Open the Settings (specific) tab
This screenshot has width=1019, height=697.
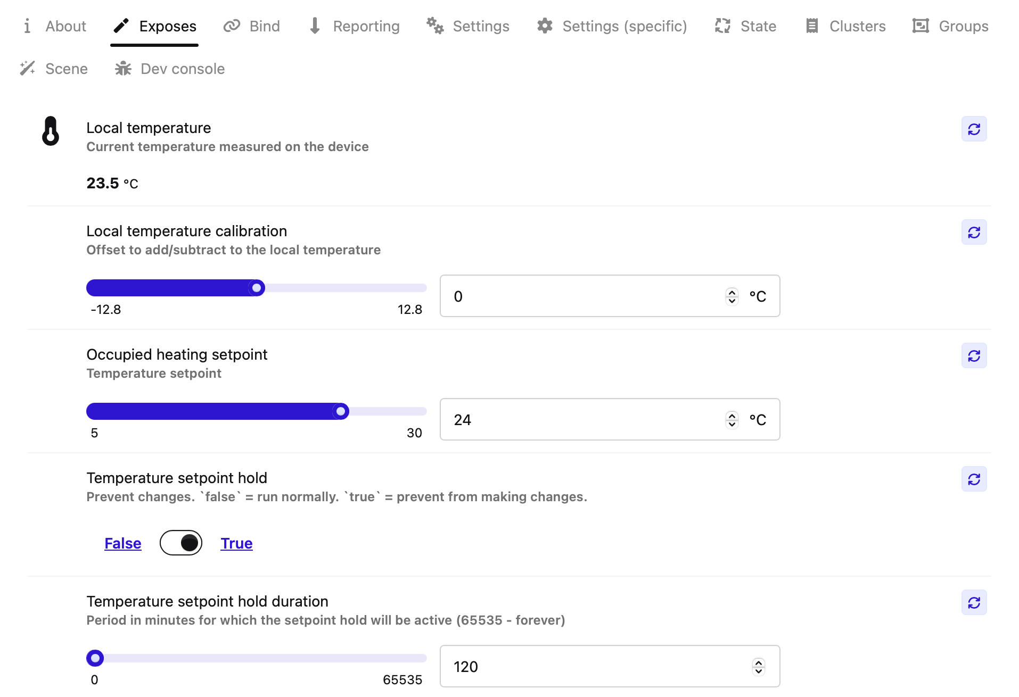pyautogui.click(x=612, y=27)
